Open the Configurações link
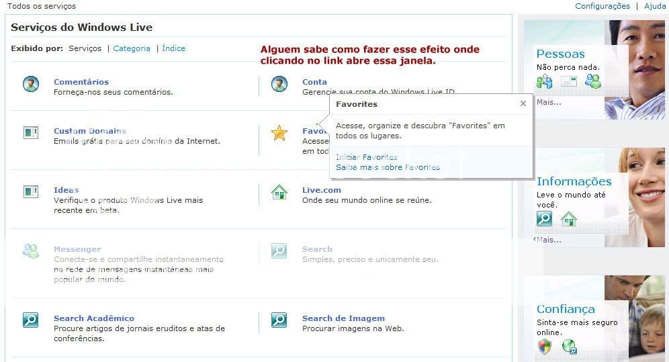The image size is (669, 362). point(603,6)
